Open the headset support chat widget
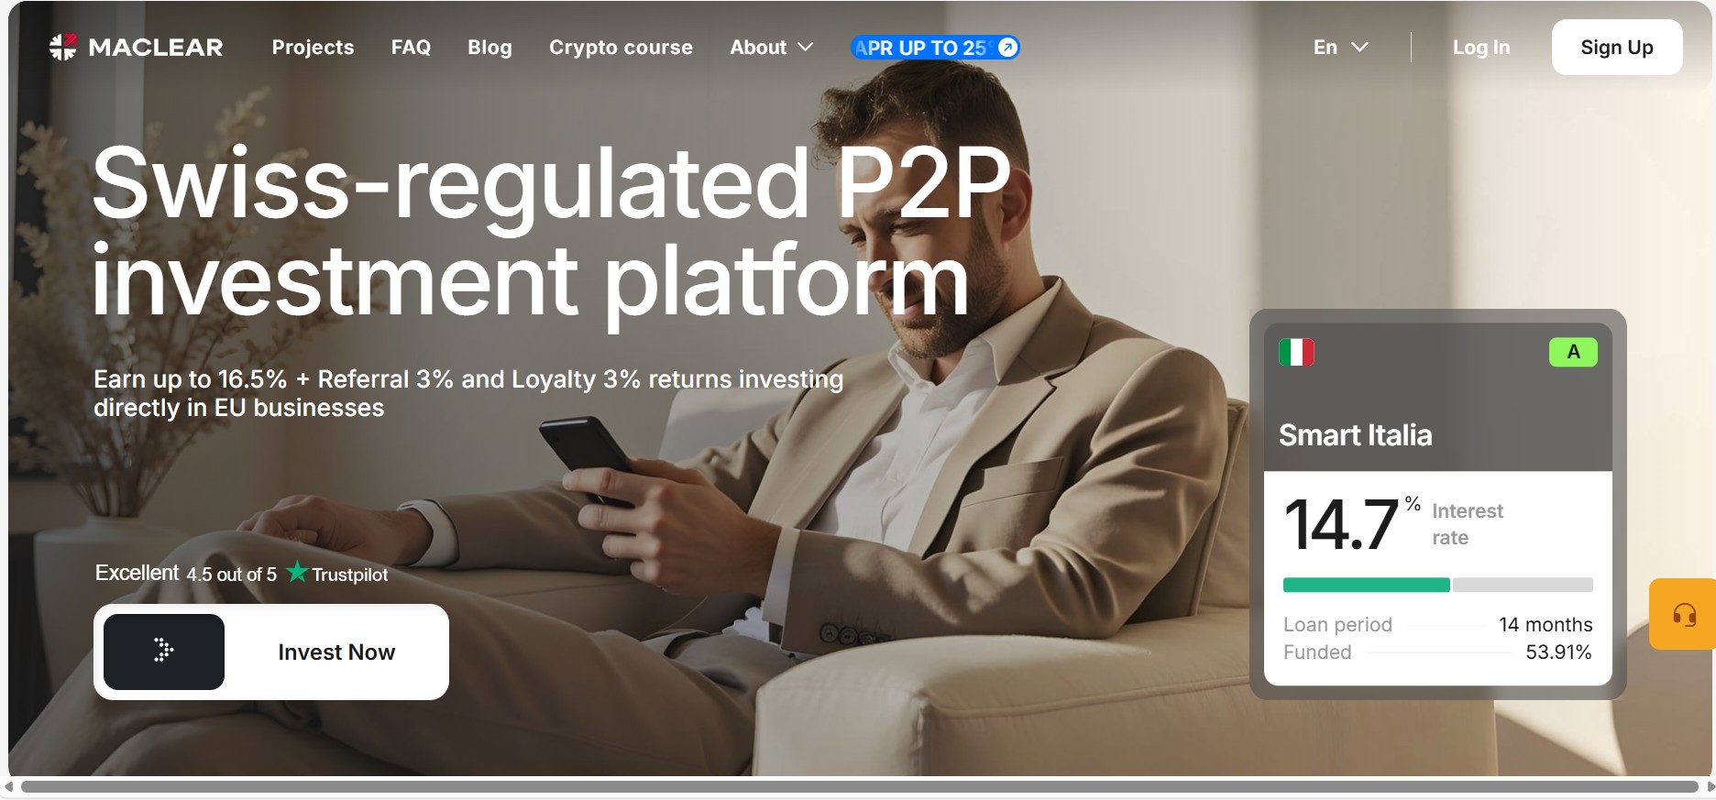The image size is (1716, 800). [x=1683, y=614]
